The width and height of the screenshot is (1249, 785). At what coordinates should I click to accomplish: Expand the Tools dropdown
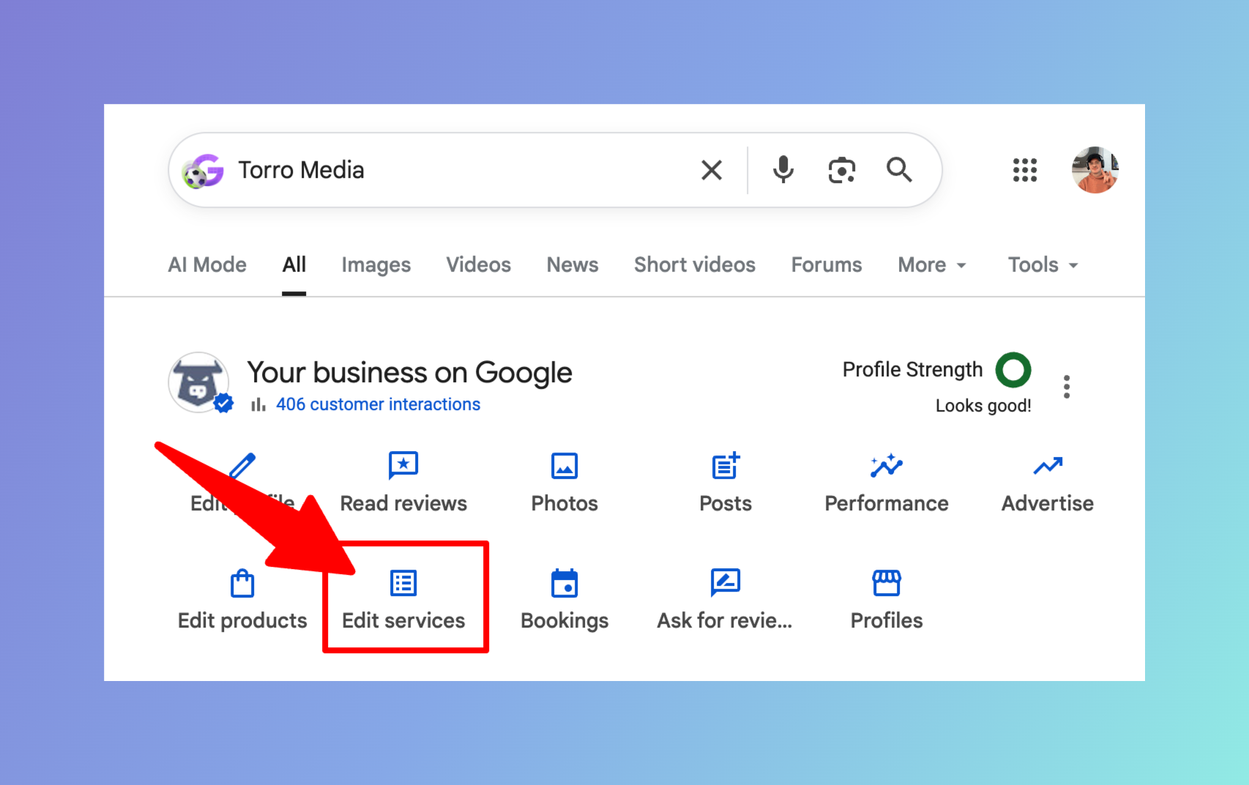point(1043,264)
